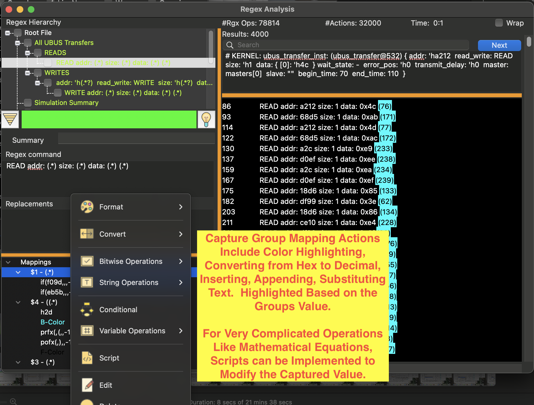Click the zoom magnifier icon at bottom left
This screenshot has width=534, height=405.
click(x=13, y=401)
